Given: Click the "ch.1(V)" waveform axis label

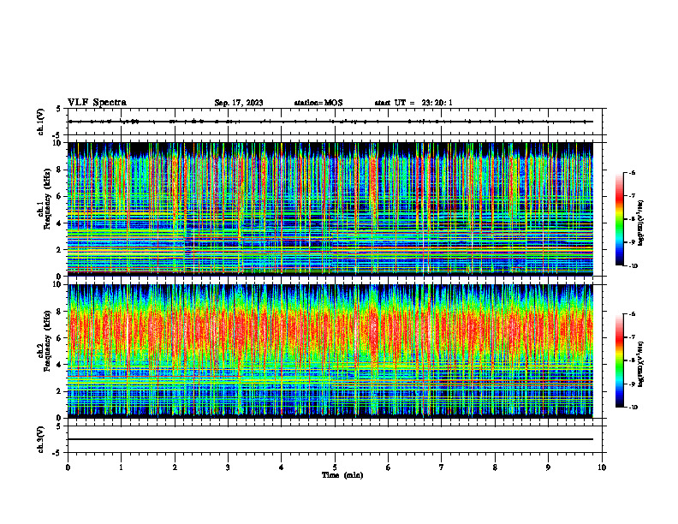Looking at the screenshot, I should click(40, 122).
